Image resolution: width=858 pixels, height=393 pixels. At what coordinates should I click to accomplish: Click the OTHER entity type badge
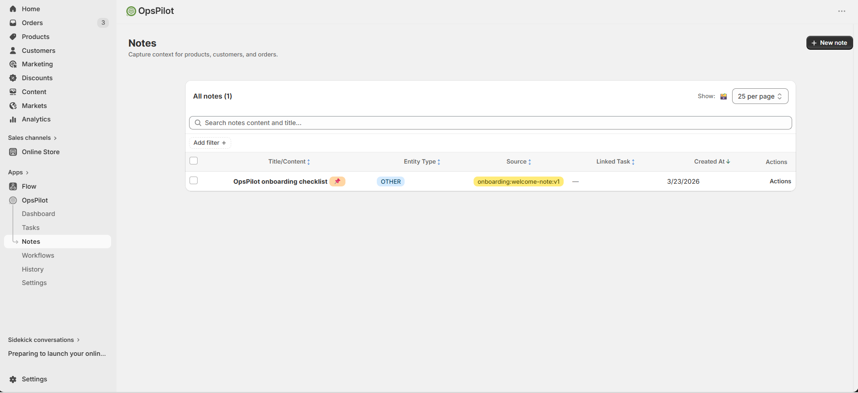(391, 181)
